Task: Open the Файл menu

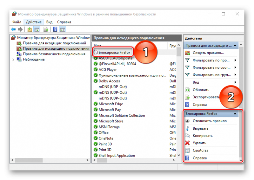Action: coord(17,22)
